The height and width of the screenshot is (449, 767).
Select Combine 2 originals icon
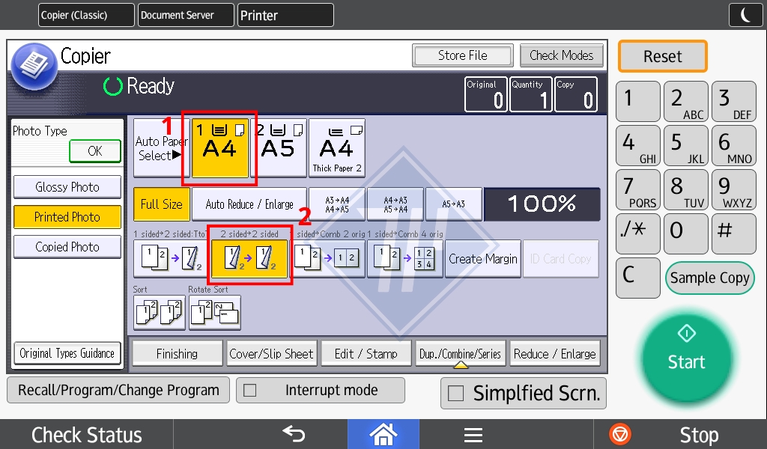[x=329, y=259]
